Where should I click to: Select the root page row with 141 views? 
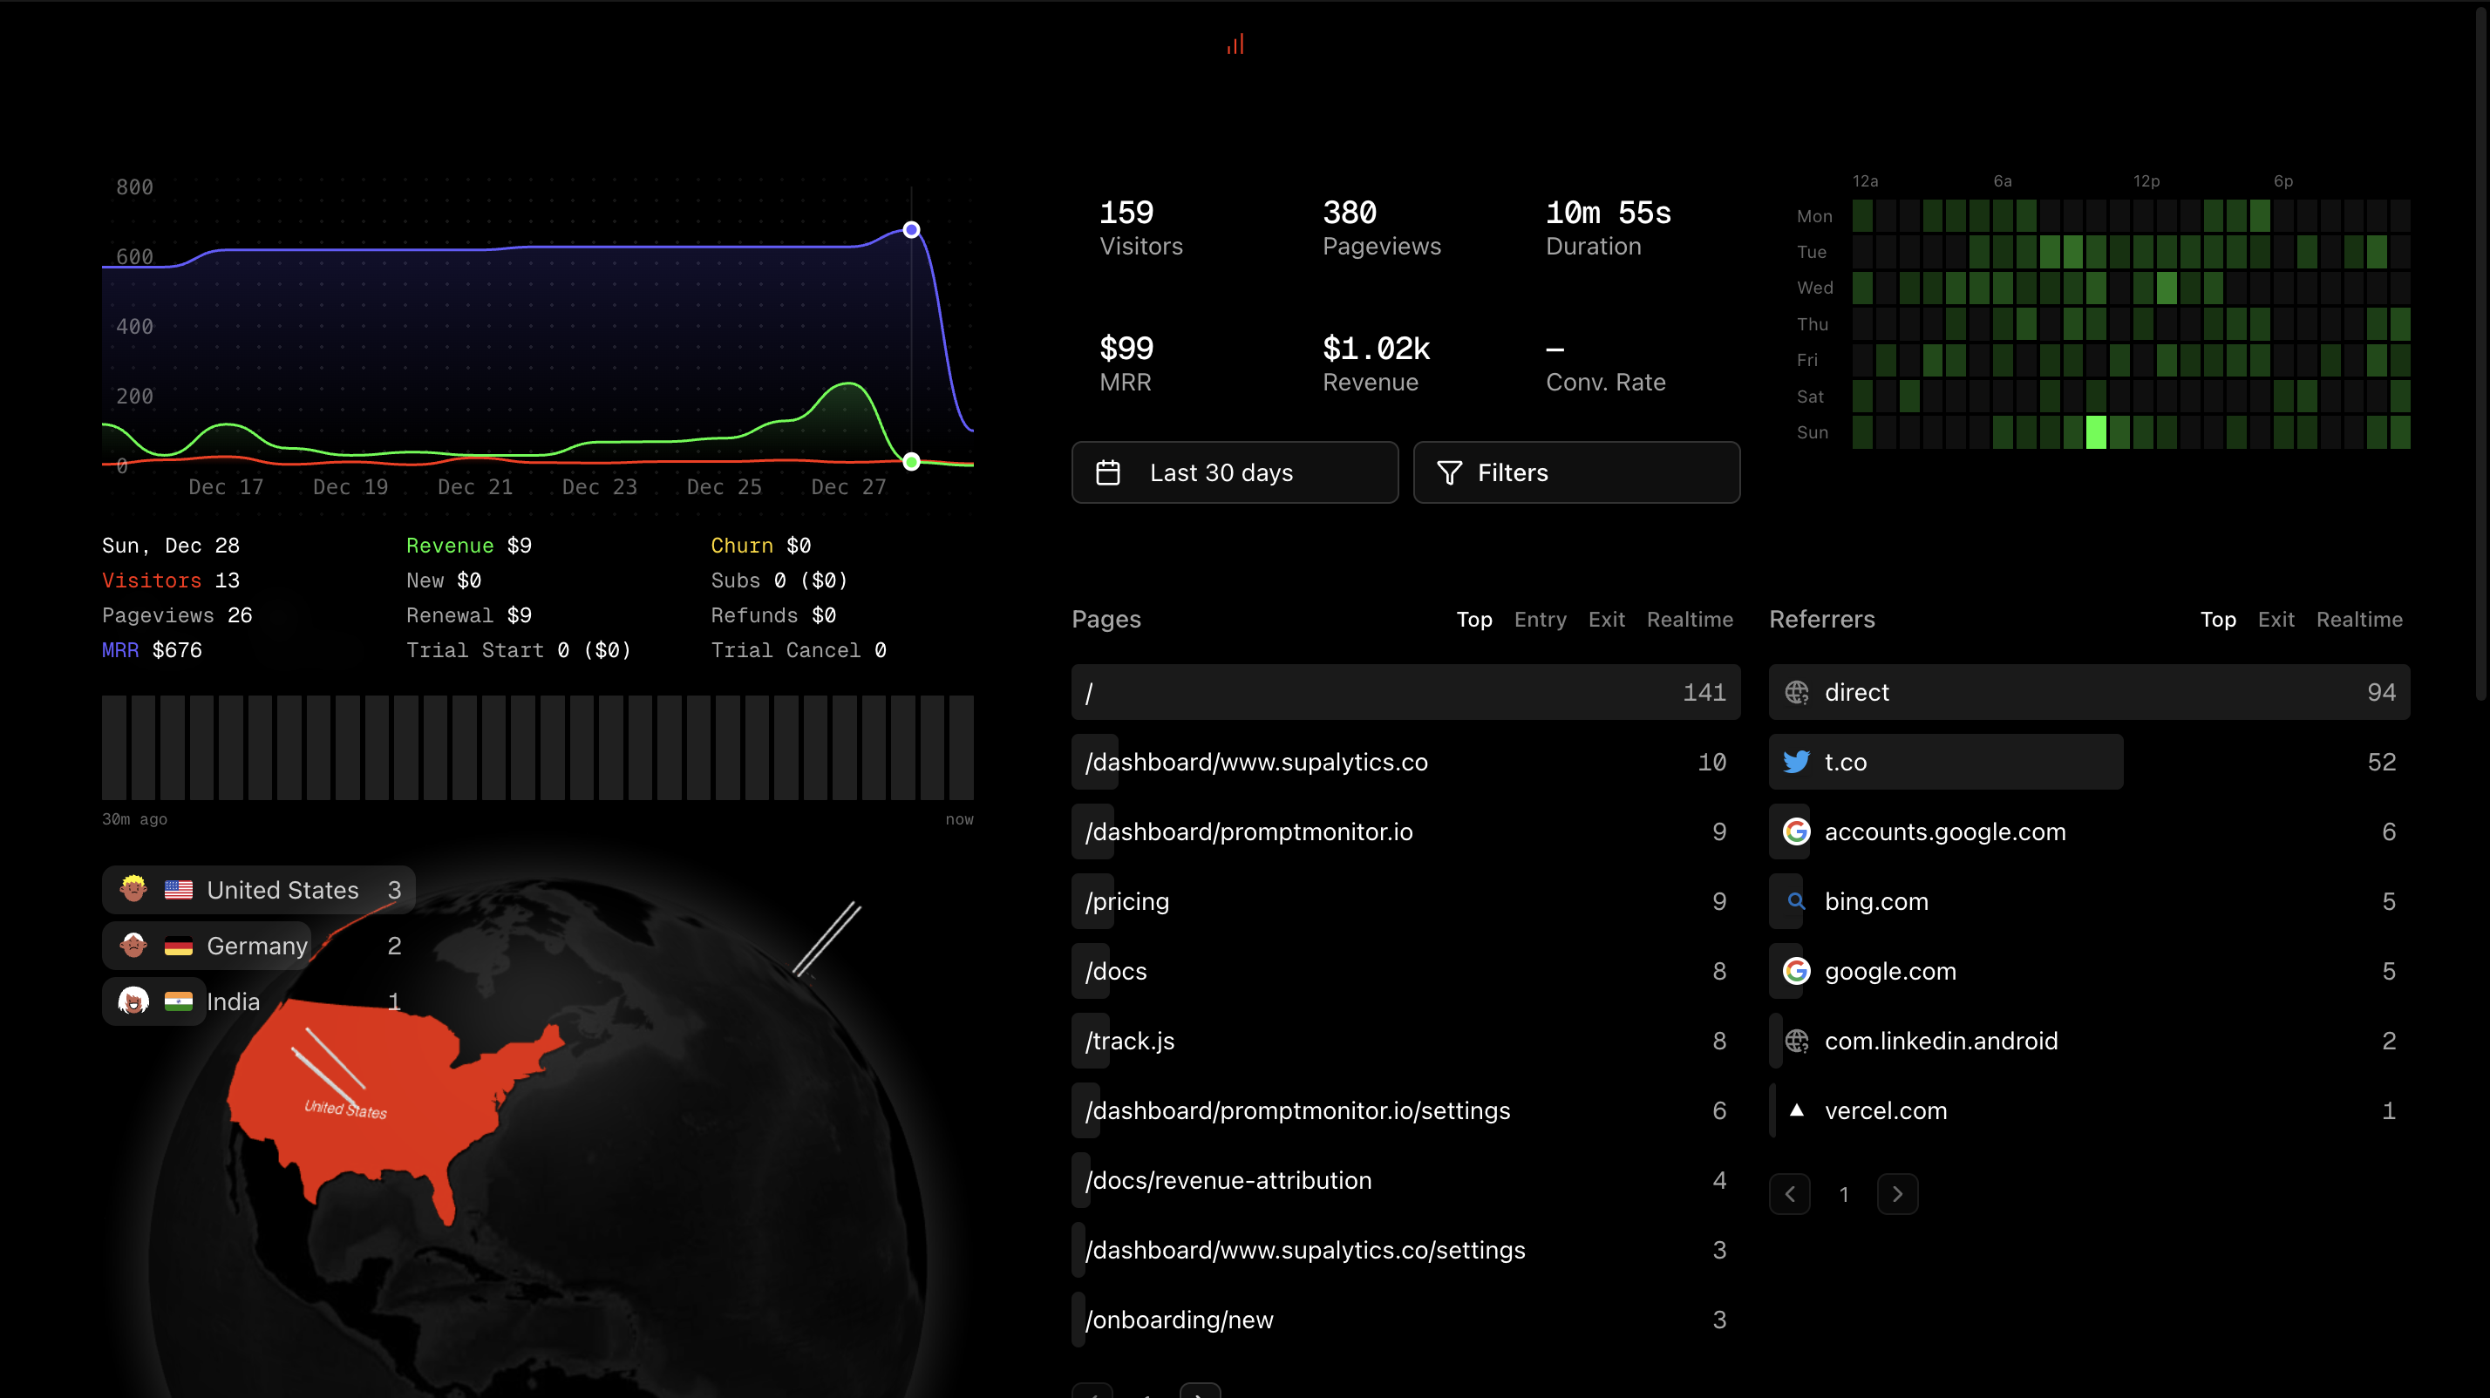(x=1402, y=692)
